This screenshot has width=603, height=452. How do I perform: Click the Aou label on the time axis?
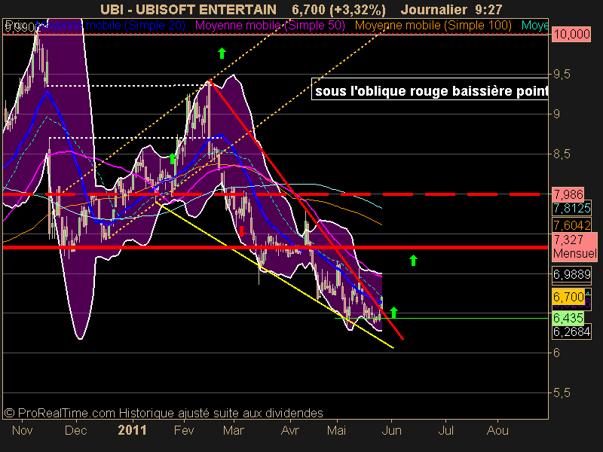[497, 430]
